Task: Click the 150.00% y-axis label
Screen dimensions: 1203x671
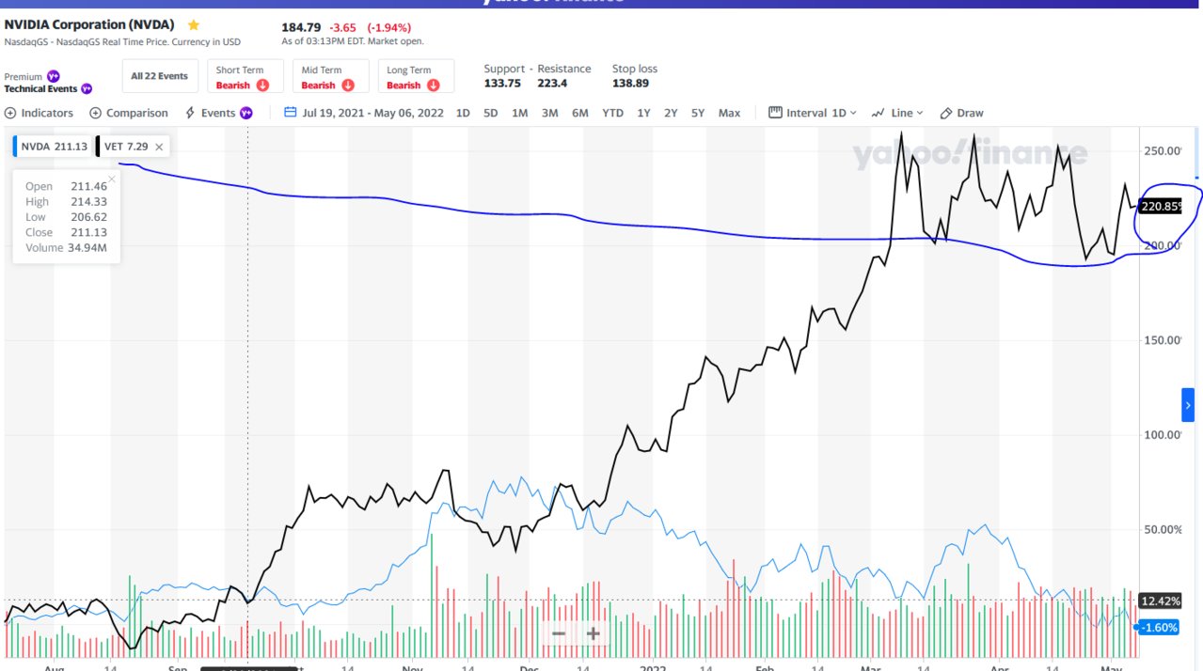Action: tap(1163, 340)
